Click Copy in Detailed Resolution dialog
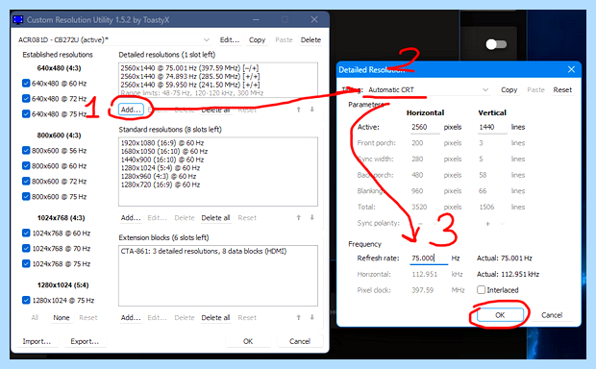The image size is (596, 369). pyautogui.click(x=509, y=89)
